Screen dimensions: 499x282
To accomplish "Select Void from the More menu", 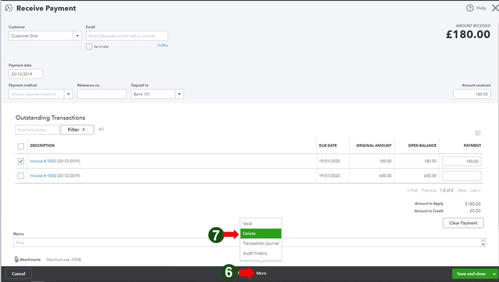I will point(260,223).
